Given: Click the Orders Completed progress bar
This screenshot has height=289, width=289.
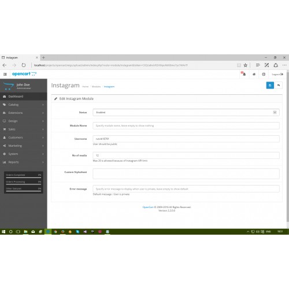Looking at the screenshot, I should (x=24, y=177).
